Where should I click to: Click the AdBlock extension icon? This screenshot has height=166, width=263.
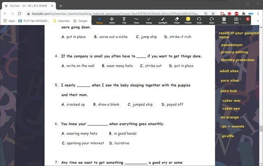point(237,14)
